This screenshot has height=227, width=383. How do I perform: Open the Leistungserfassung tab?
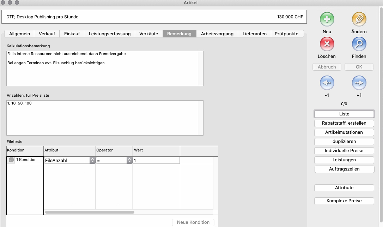coord(110,34)
